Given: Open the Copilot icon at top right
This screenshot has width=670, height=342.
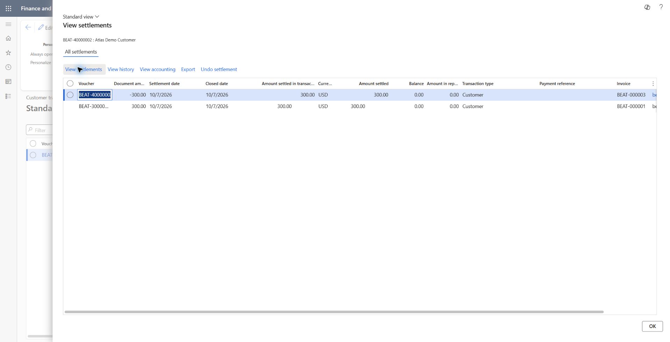Looking at the screenshot, I should pos(647,7).
